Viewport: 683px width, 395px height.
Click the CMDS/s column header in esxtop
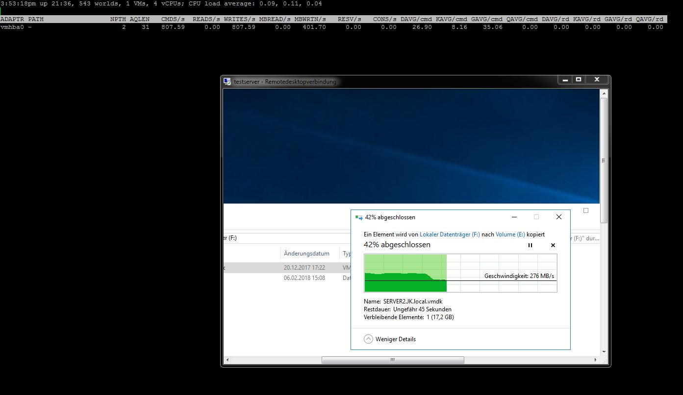point(173,19)
